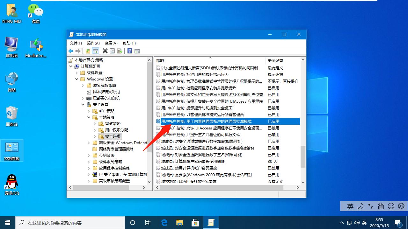Expand the IP 安全策略 node
The image size is (408, 229).
pyautogui.click(x=89, y=174)
